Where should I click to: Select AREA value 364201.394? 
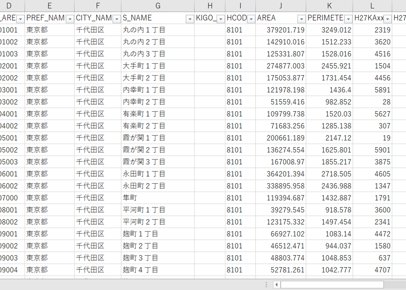pyautogui.click(x=281, y=174)
